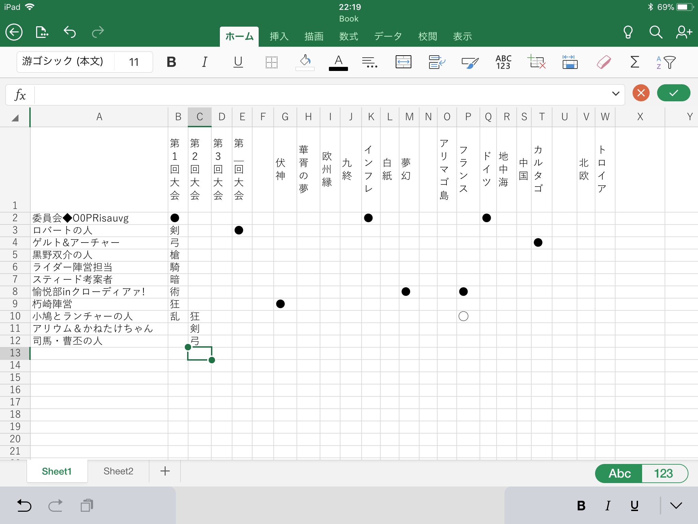The image size is (698, 524).
Task: Click the wrap text icon
Action: click(x=437, y=62)
